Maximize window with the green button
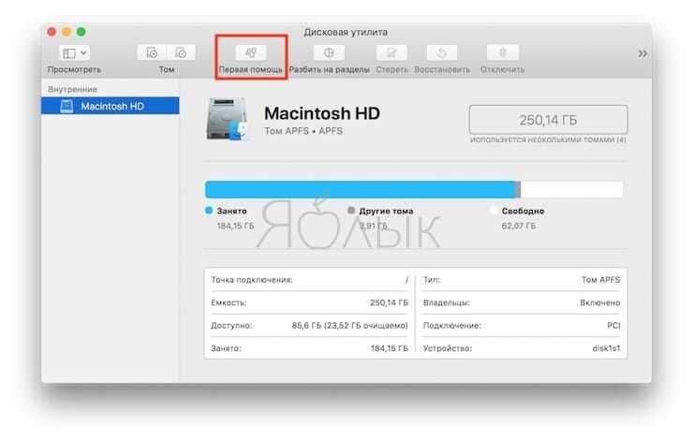 point(81,32)
